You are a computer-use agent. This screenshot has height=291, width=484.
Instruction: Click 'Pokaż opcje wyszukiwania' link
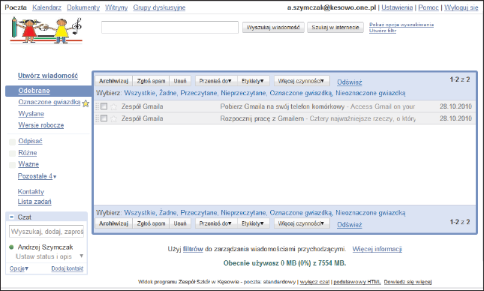tap(401, 25)
